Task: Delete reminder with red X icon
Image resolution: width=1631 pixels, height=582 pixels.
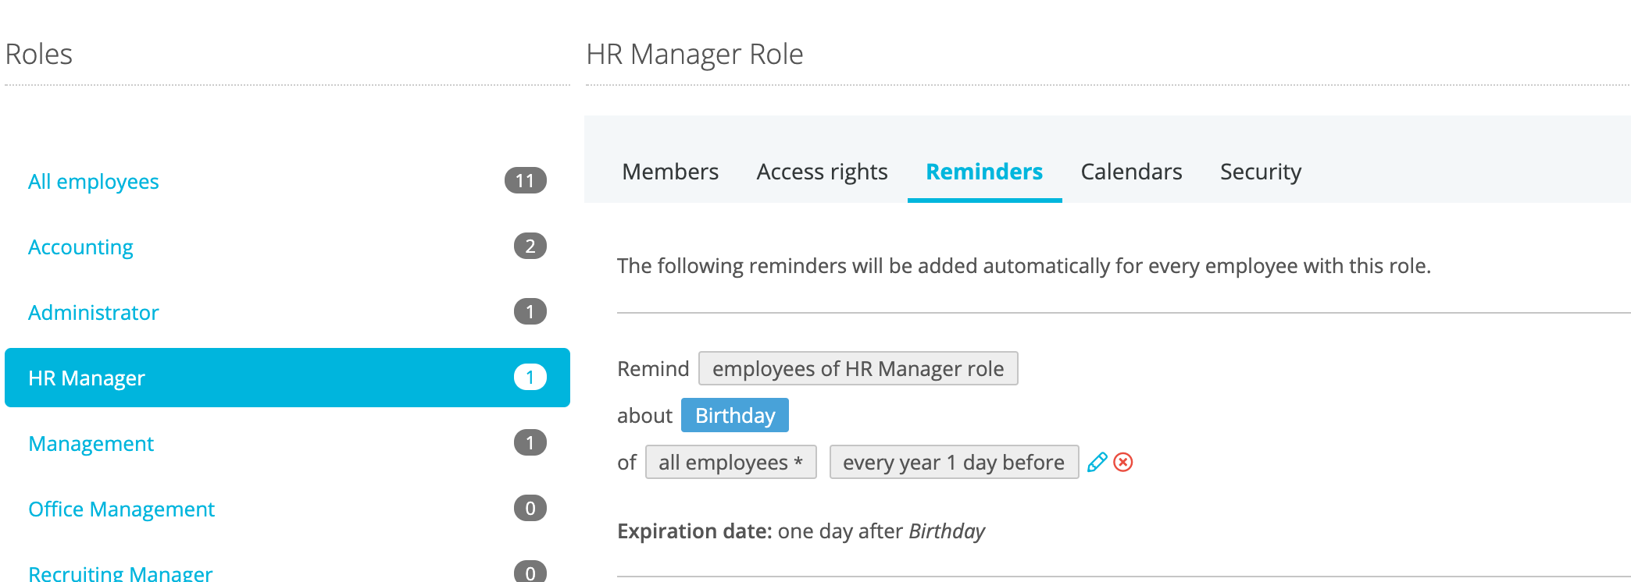Action: tap(1123, 463)
